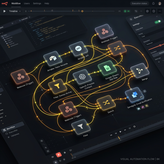The height and width of the screenshot is (164, 164).
Task: Select the Switch node
Action: [106, 103]
